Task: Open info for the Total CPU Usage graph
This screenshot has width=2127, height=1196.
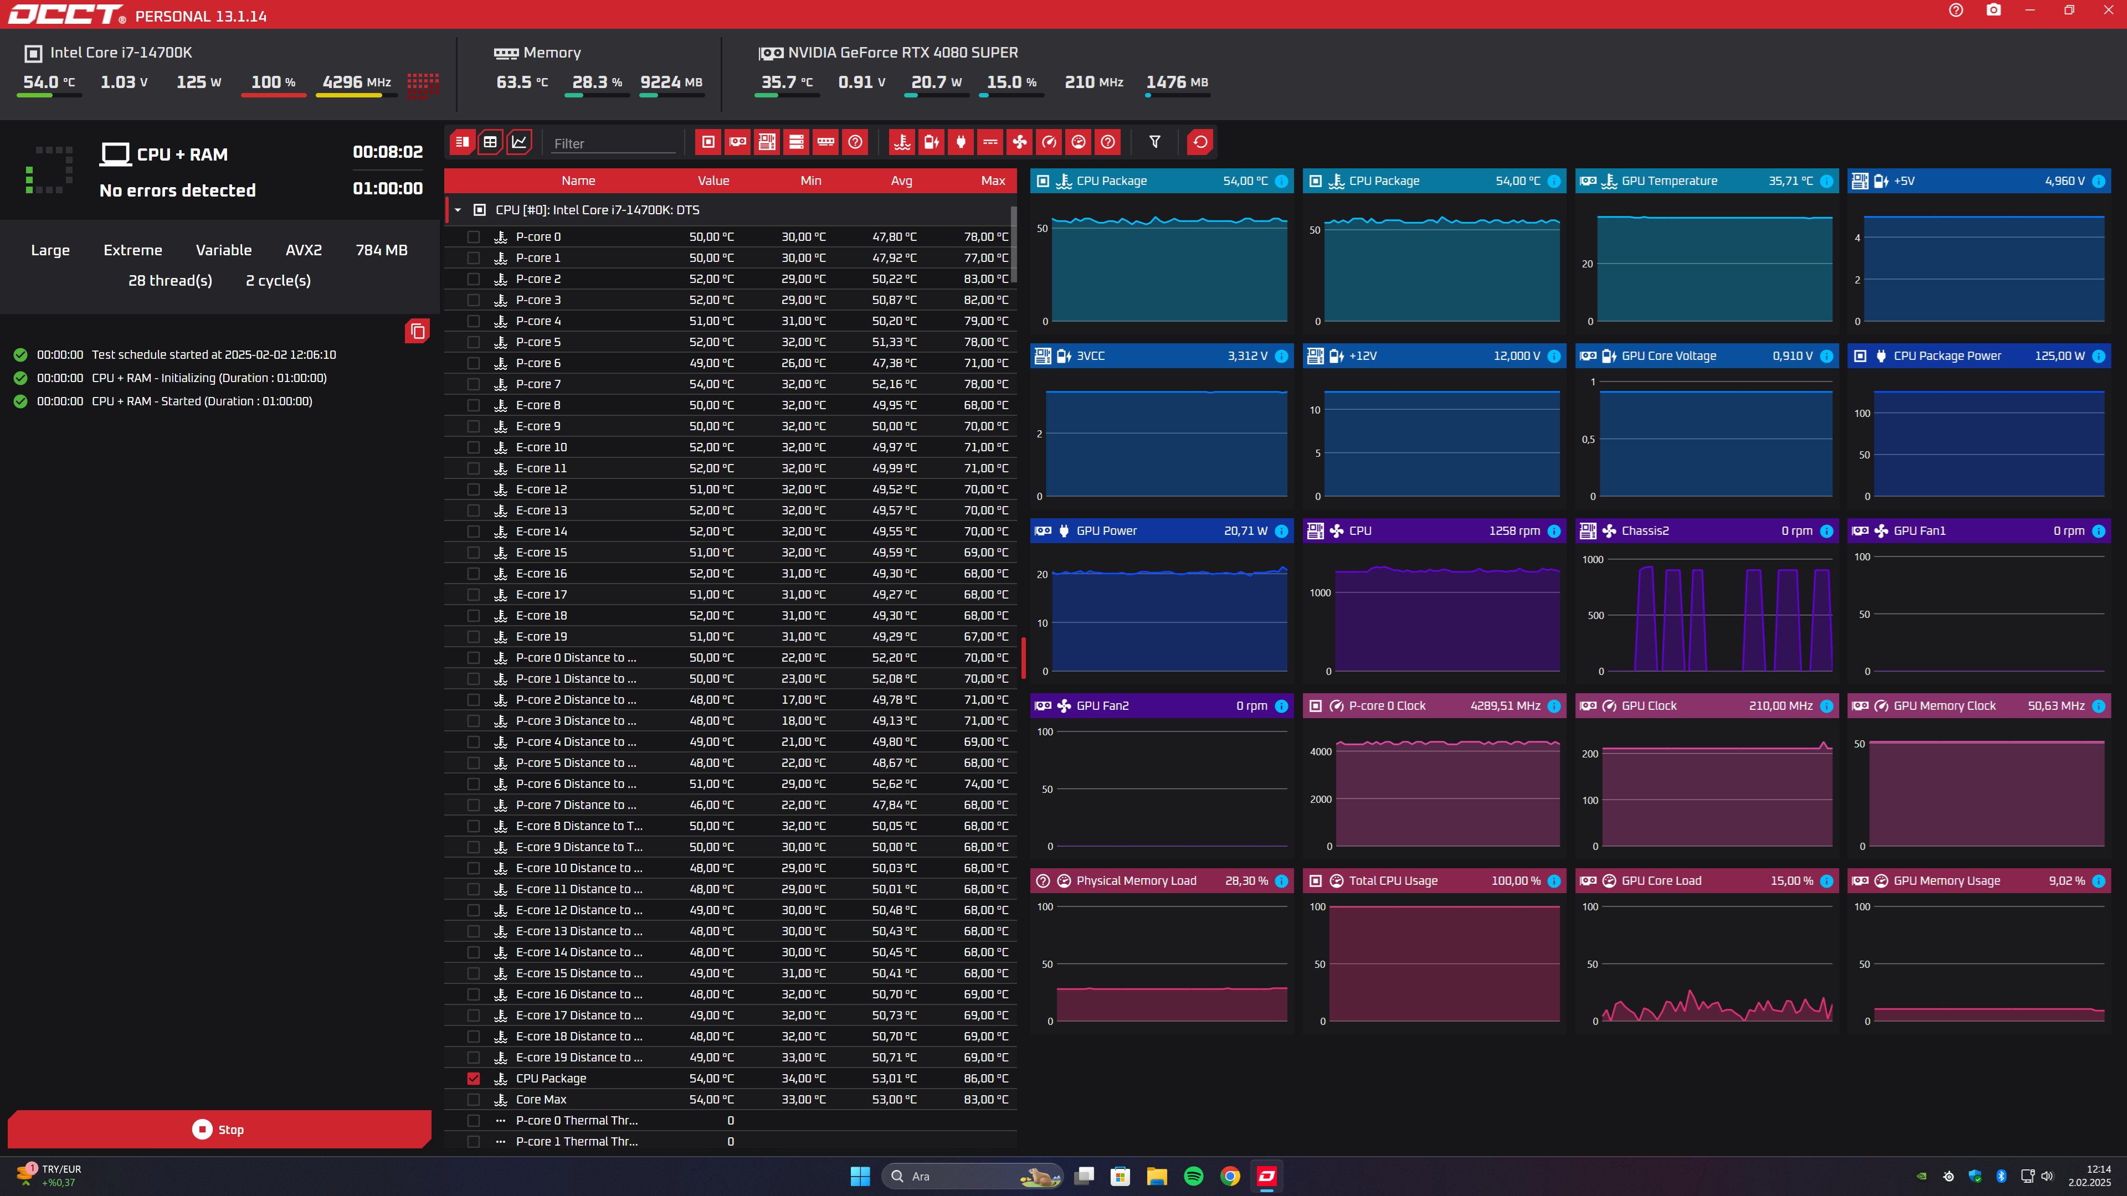Action: tap(1554, 881)
